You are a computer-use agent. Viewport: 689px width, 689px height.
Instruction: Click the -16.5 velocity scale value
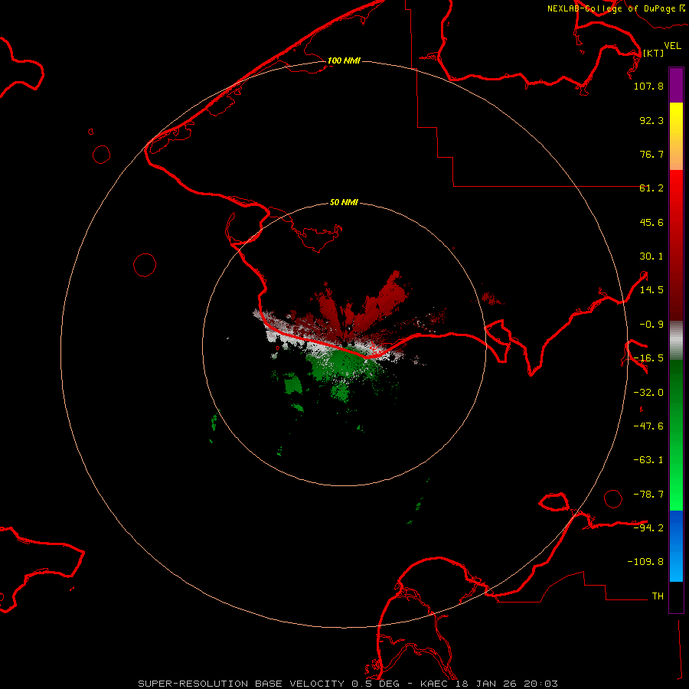pos(648,358)
